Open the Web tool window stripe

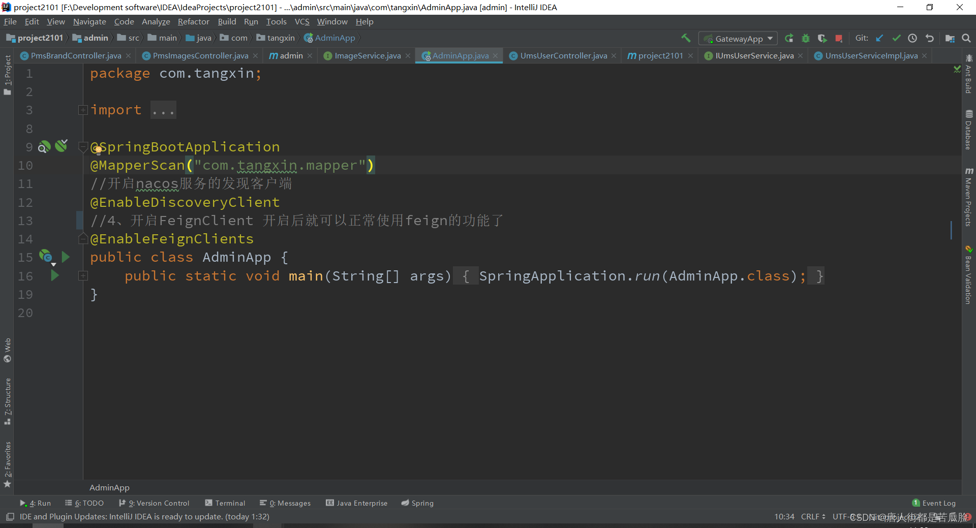click(x=7, y=350)
